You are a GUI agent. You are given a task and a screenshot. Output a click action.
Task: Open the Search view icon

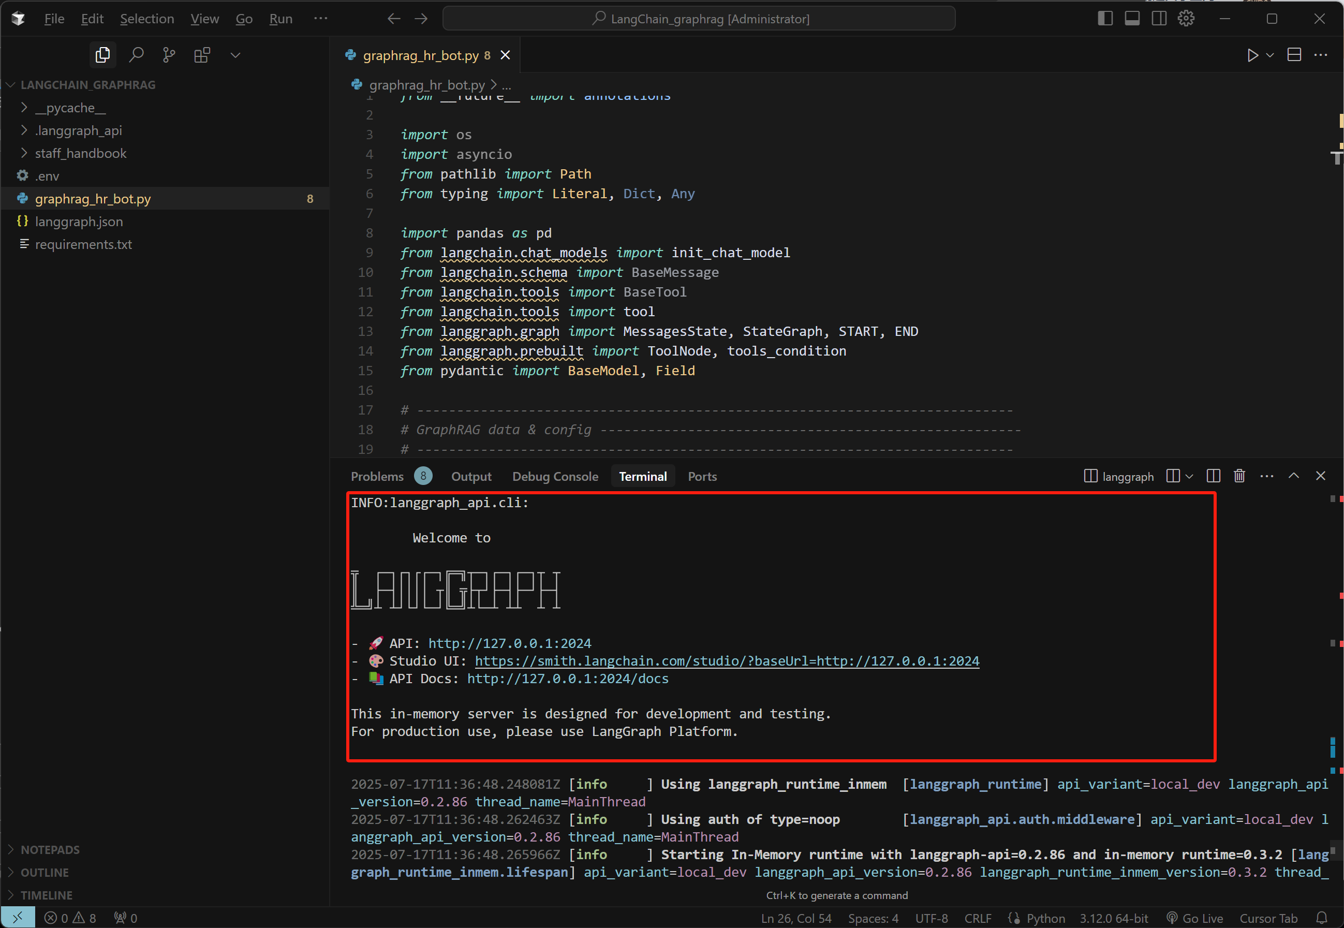click(x=136, y=55)
